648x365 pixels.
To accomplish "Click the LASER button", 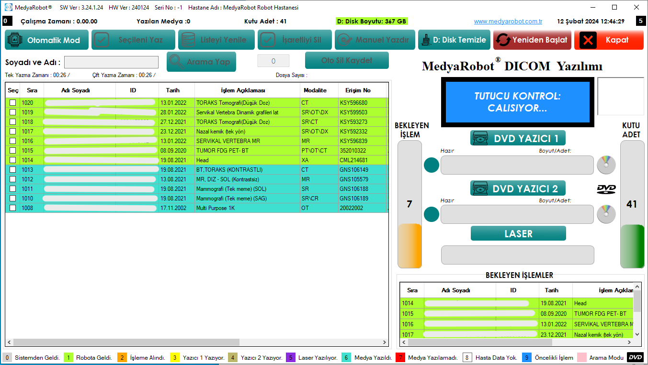I will pyautogui.click(x=518, y=233).
